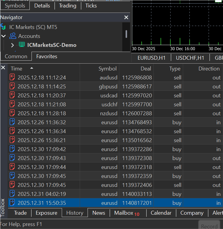Click the buy-out icon for deal 1139372359

click(12, 176)
